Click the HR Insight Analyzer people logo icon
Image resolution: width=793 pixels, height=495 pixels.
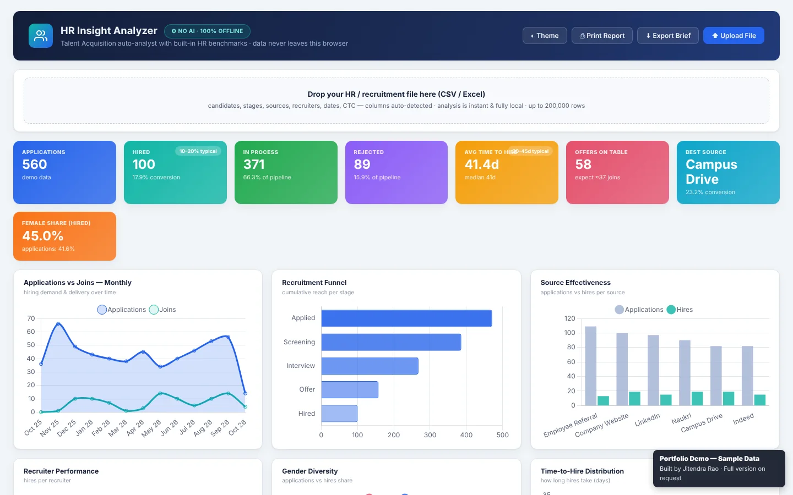pyautogui.click(x=41, y=36)
